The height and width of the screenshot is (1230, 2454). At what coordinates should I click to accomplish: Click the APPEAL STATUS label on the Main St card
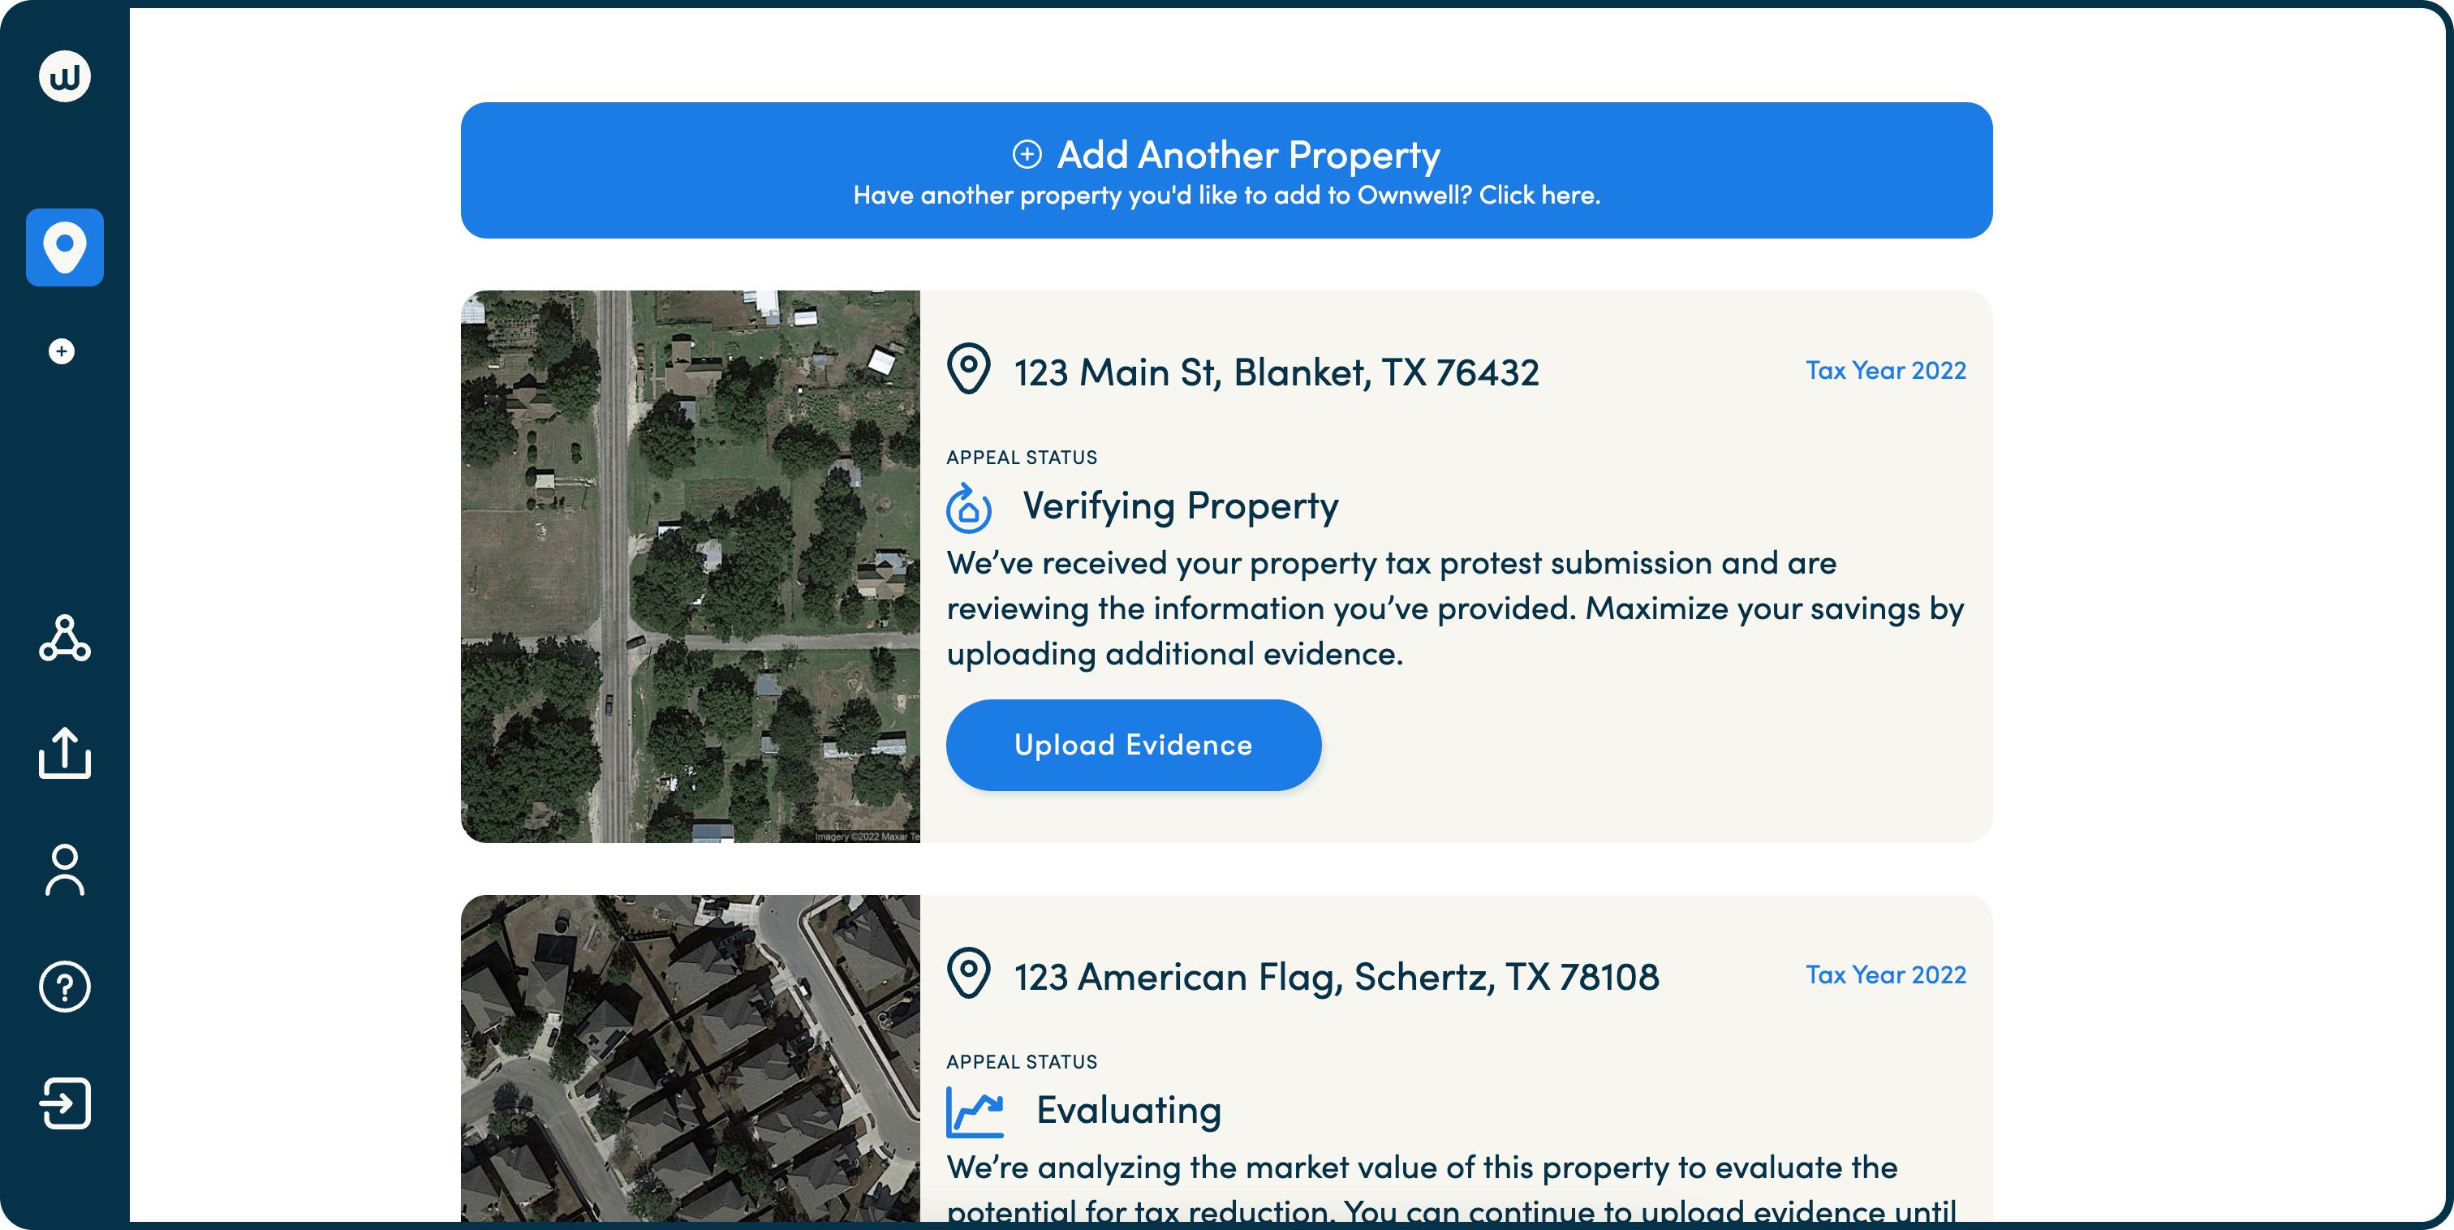click(x=1021, y=458)
